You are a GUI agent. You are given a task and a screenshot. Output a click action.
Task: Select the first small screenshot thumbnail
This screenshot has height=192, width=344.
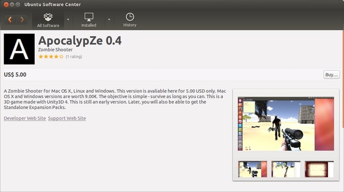pyautogui.click(x=253, y=169)
